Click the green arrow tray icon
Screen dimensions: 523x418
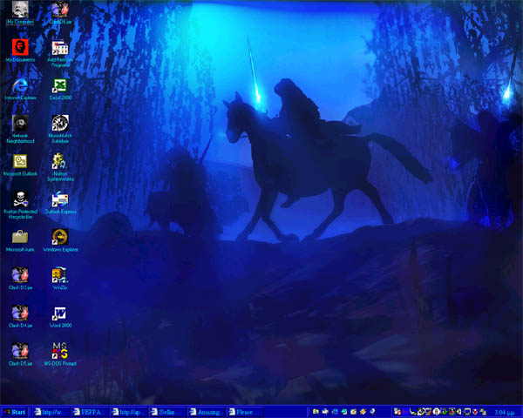click(x=444, y=412)
